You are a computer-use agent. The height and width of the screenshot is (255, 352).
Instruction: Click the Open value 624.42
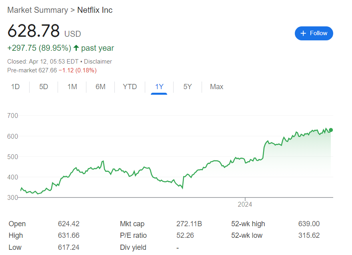coord(69,224)
